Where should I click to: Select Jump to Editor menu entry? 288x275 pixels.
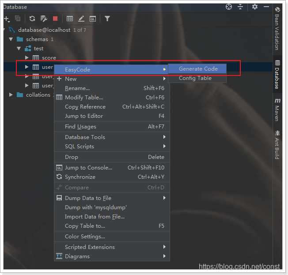[112, 116]
